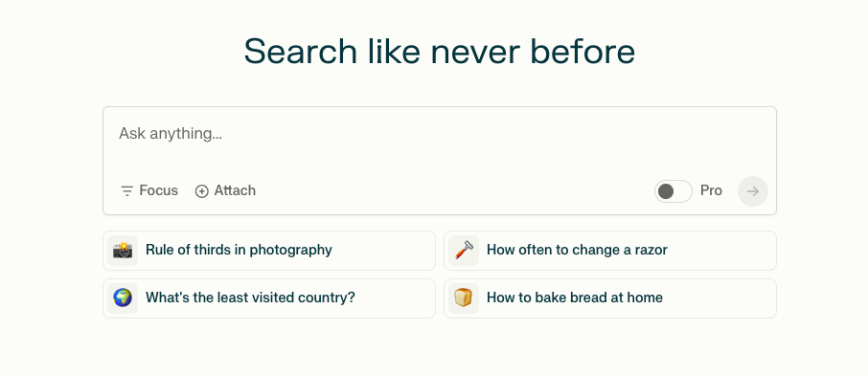Open How to bake bread at home

(610, 298)
